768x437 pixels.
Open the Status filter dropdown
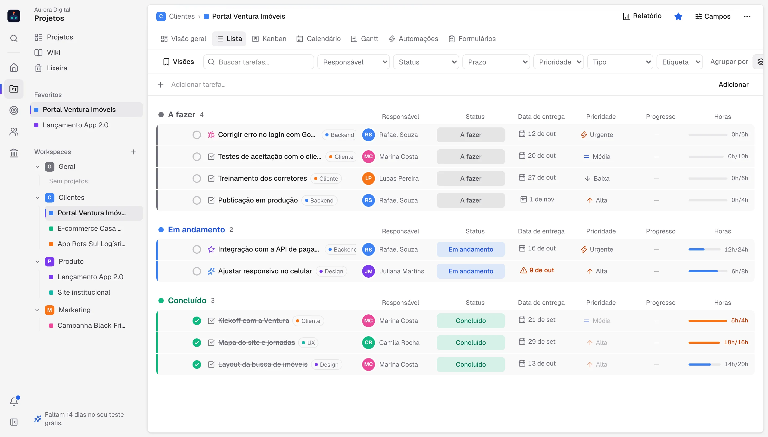click(426, 62)
